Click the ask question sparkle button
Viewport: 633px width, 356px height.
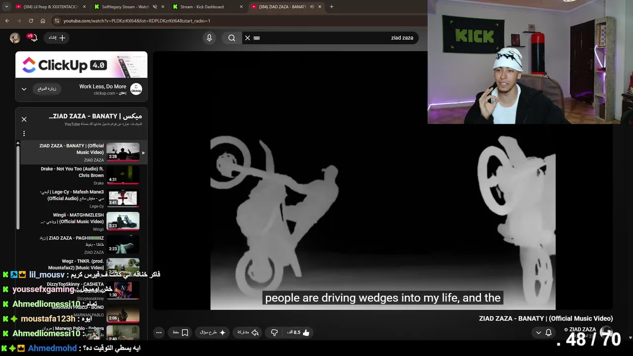point(213,333)
